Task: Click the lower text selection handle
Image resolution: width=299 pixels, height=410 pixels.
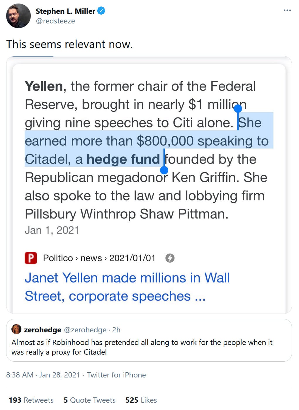Action: click(164, 170)
